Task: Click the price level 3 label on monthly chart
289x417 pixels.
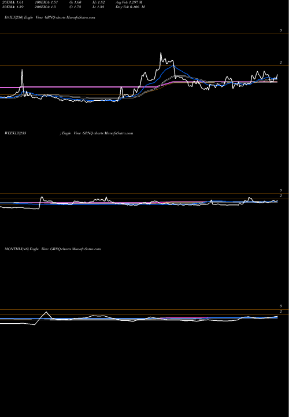Action: click(x=280, y=306)
